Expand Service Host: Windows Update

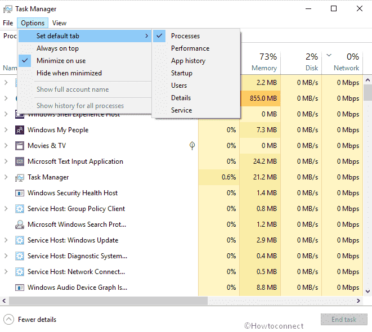6,240
